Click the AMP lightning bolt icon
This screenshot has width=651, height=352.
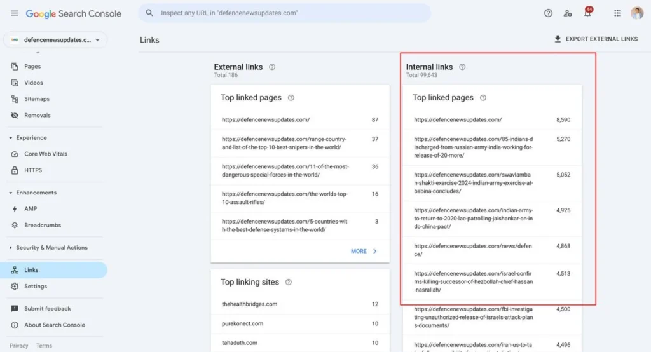click(x=15, y=209)
